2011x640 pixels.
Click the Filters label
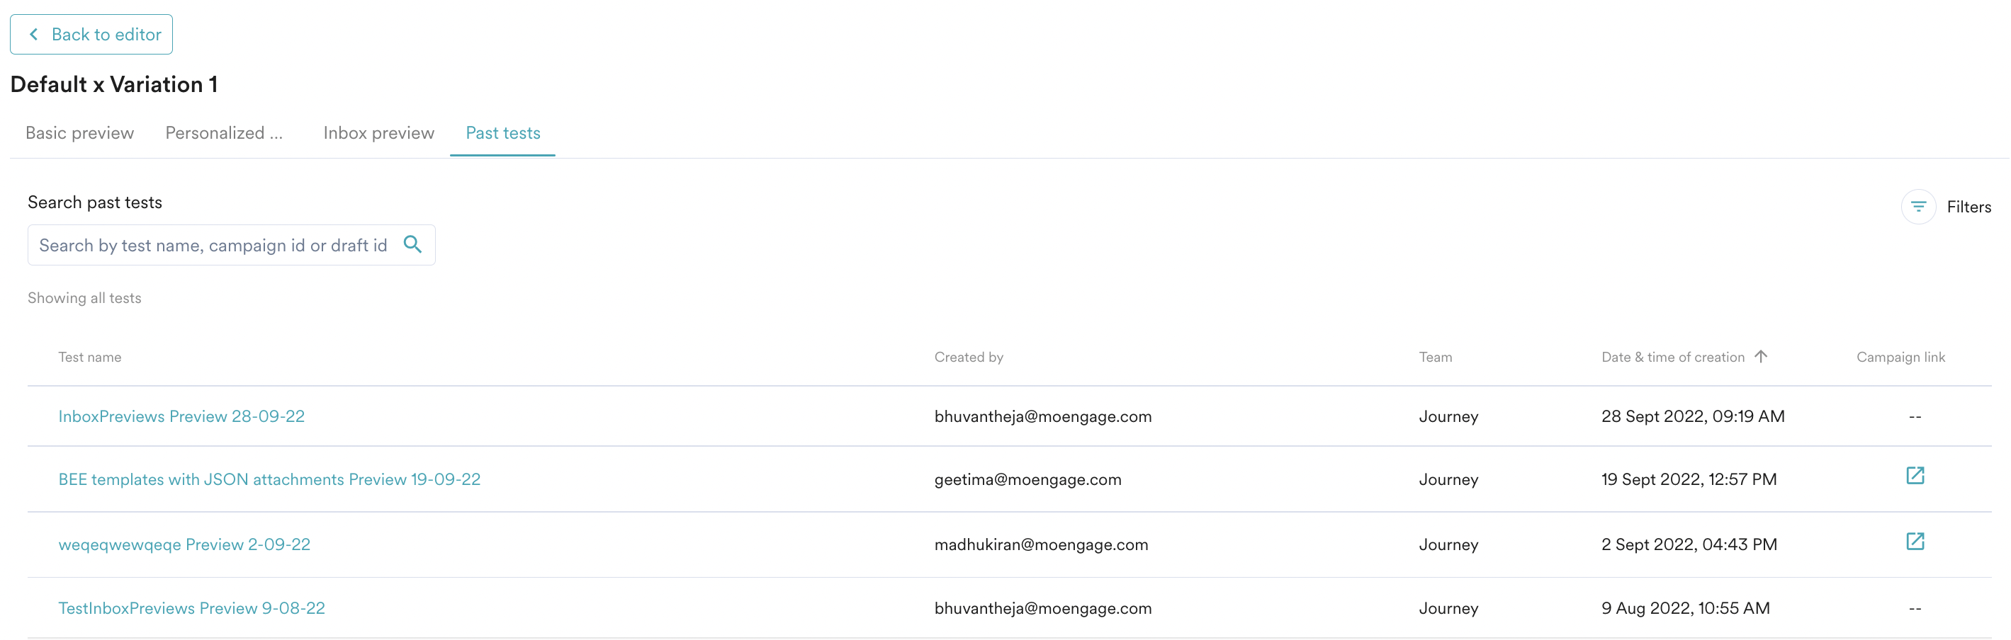click(1968, 207)
